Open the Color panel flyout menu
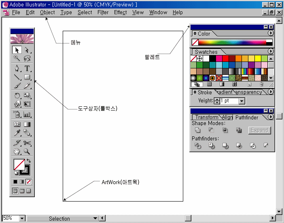 271,33
